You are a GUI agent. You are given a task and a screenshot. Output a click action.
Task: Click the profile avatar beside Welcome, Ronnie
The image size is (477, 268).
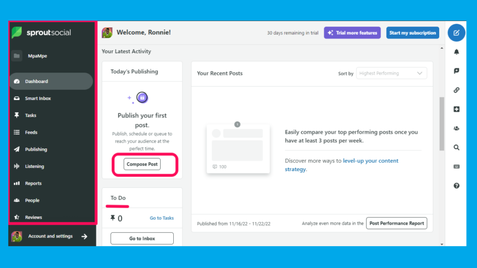click(x=107, y=33)
